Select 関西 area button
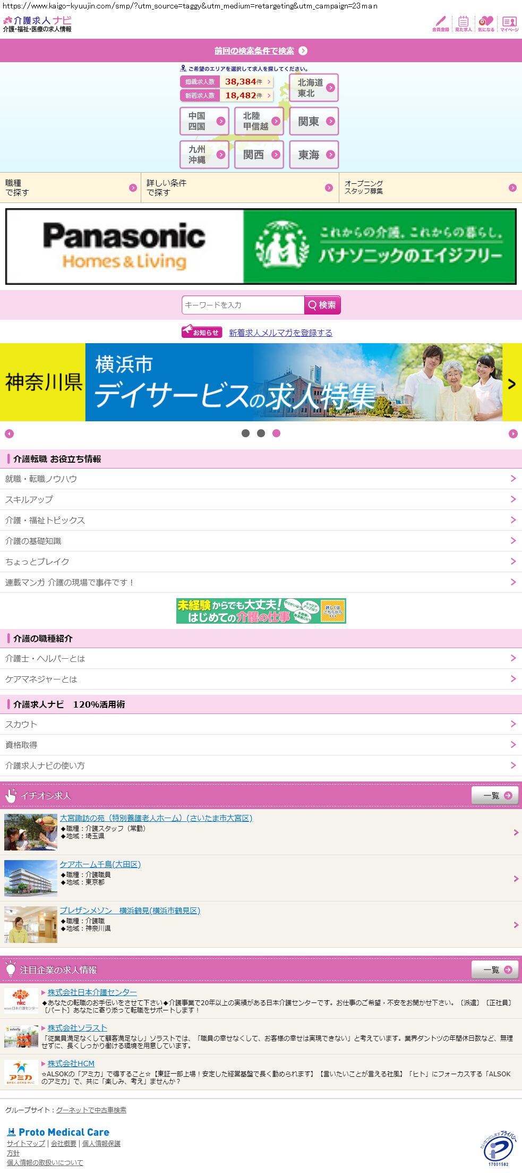The height and width of the screenshot is (1173, 522). coord(259,155)
